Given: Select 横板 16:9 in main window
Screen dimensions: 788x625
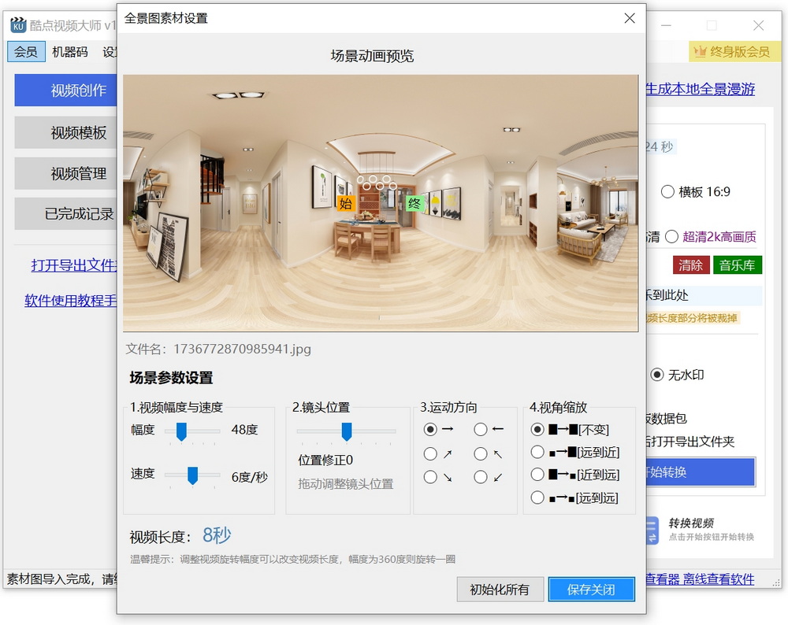Looking at the screenshot, I should [x=667, y=192].
